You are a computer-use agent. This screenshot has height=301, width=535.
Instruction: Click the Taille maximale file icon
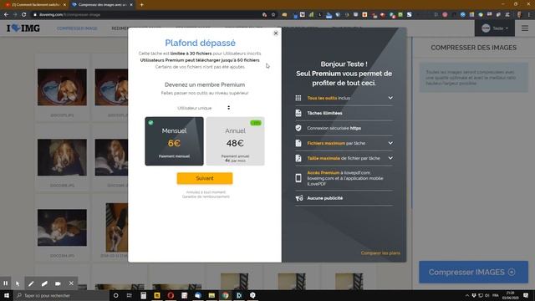pos(298,158)
